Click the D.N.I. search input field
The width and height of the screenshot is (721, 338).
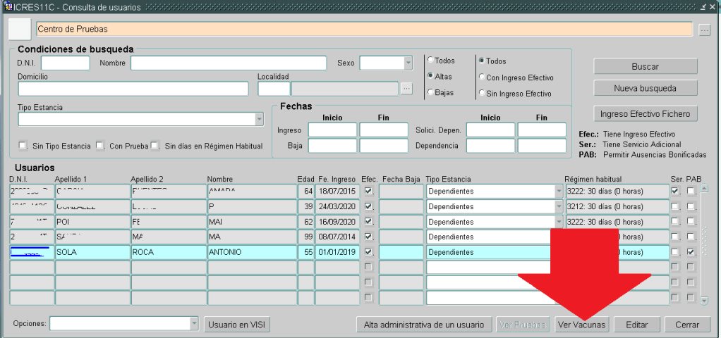65,63
